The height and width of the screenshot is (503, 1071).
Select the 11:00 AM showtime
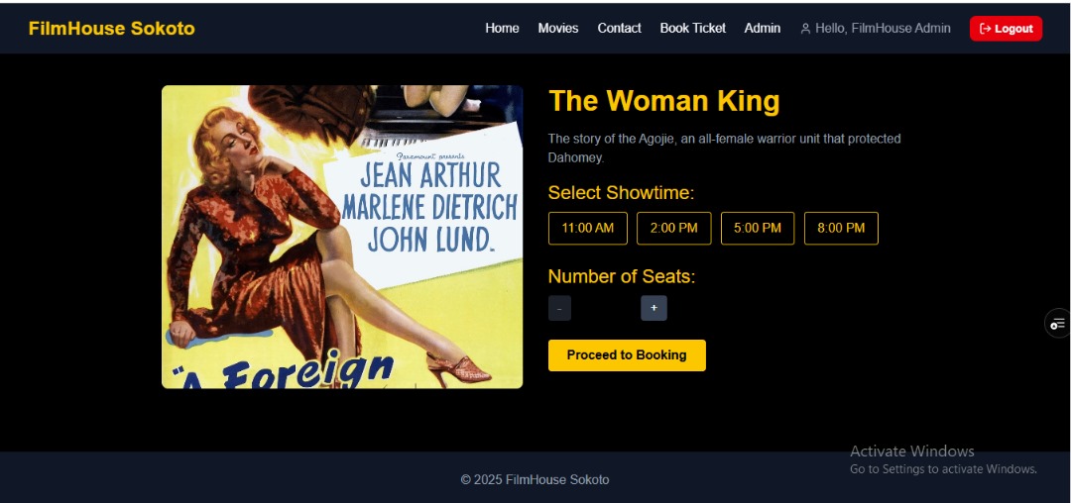[x=587, y=229]
